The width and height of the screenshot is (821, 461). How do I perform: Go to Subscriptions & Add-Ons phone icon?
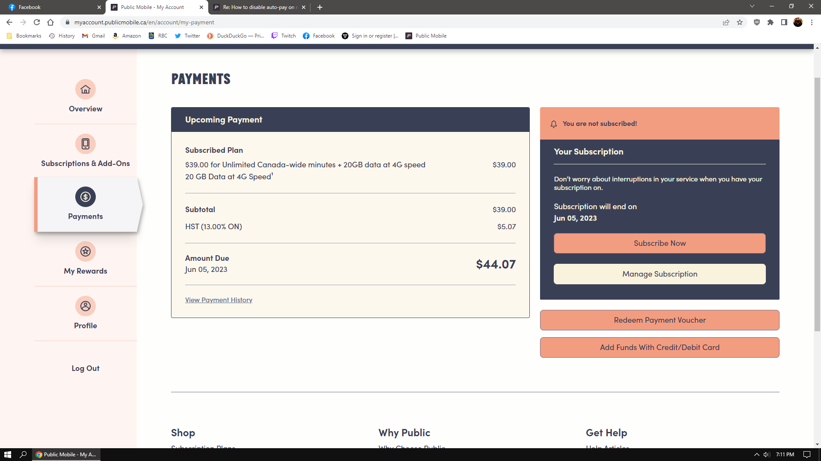click(86, 144)
